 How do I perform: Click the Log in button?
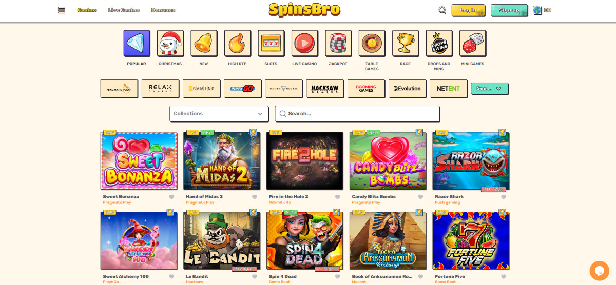click(468, 10)
